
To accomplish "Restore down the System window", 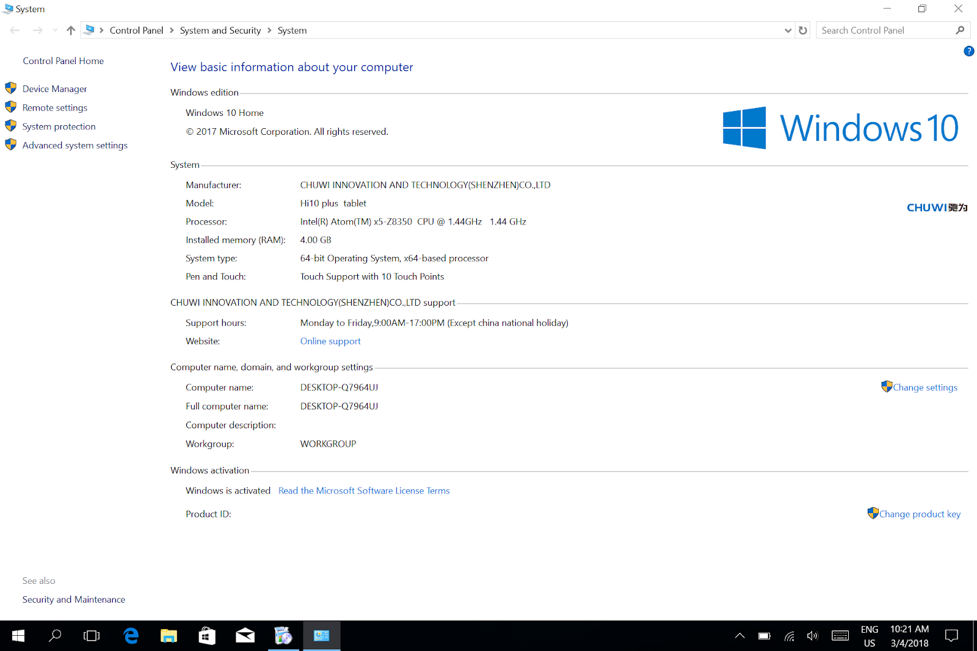I will [922, 9].
